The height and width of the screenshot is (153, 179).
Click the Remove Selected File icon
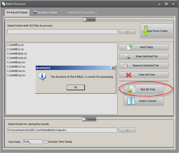pyautogui.click(x=126, y=66)
